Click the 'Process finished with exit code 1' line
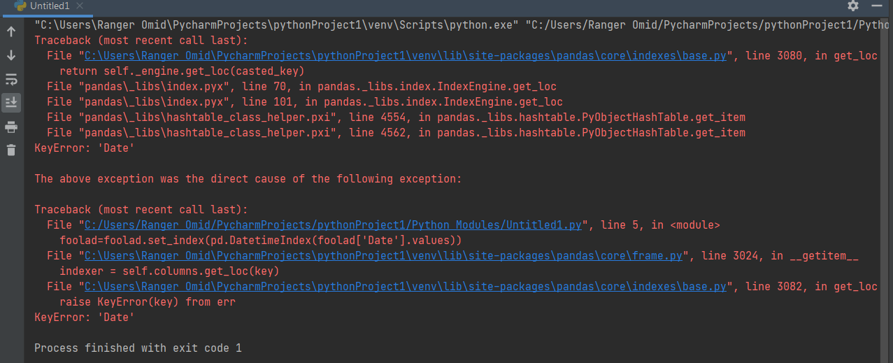The image size is (893, 363). pos(138,348)
